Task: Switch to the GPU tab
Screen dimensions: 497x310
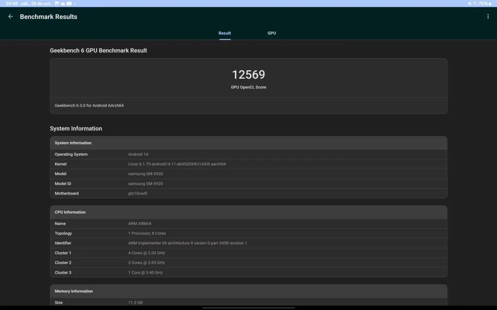Action: 271,33
